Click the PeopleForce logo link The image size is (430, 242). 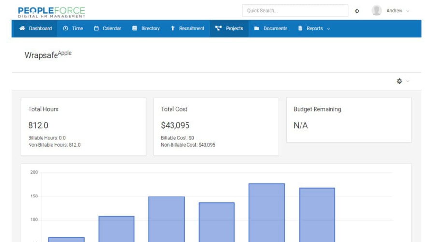click(51, 12)
